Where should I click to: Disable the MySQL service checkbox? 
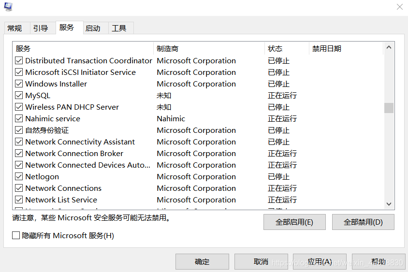pos(19,96)
